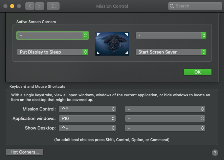The height and width of the screenshot is (160, 224).
Task: Open the Put Display to Sleep dropdown
Action: [x=52, y=52]
